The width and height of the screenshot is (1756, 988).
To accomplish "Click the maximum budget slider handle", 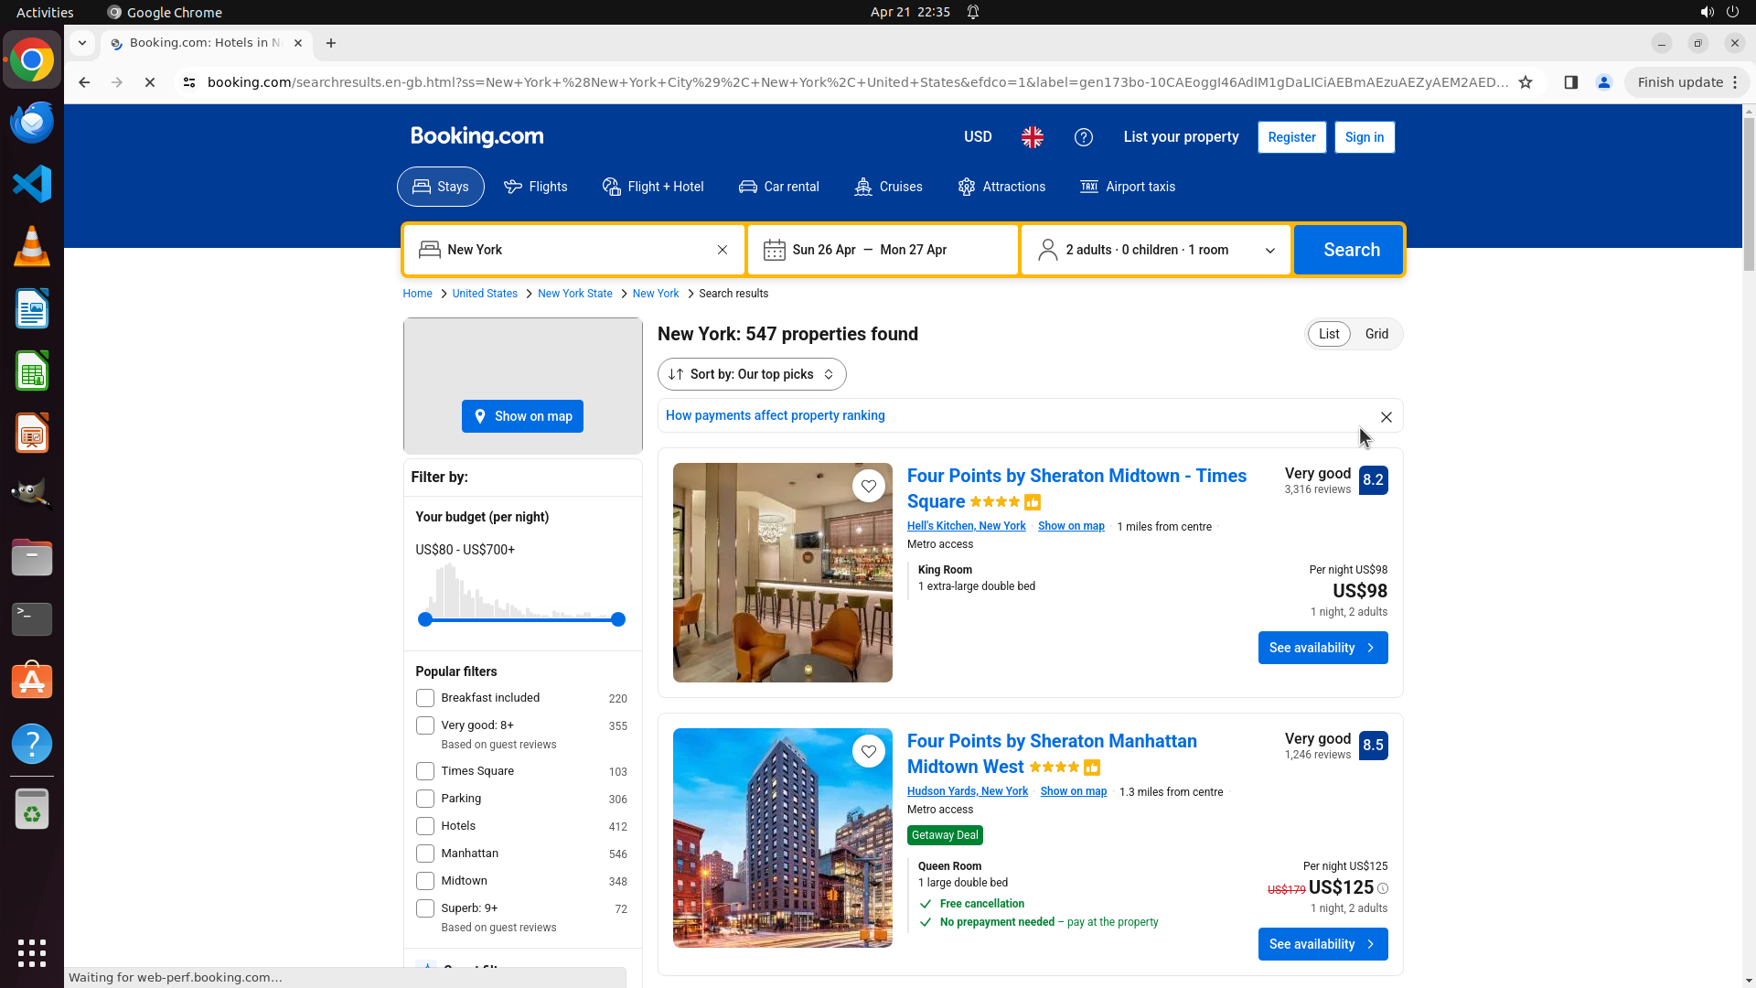I will (x=618, y=619).
